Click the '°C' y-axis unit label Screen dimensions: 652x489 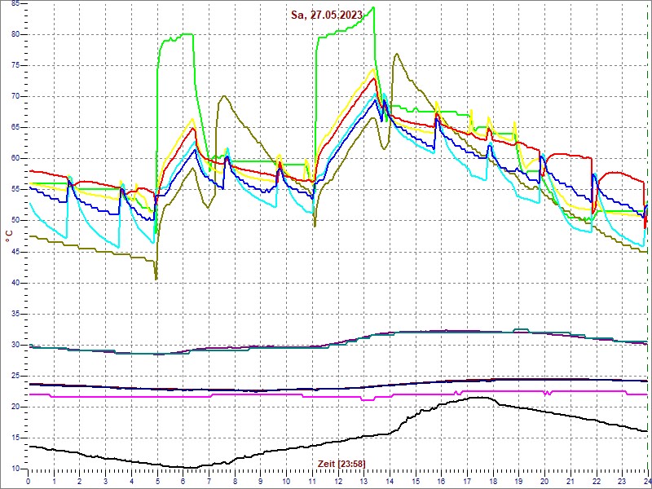coord(9,236)
